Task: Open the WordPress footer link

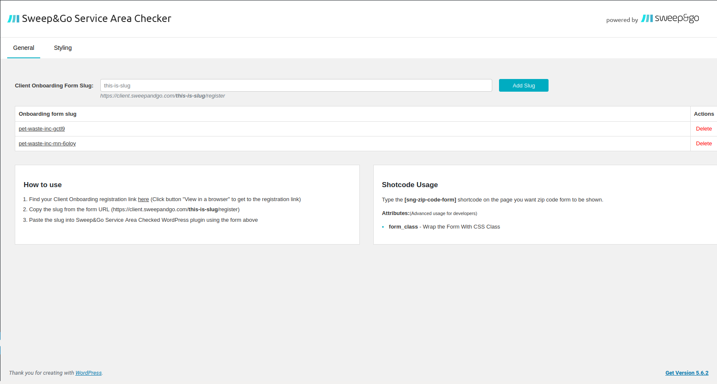Action: [x=88, y=373]
